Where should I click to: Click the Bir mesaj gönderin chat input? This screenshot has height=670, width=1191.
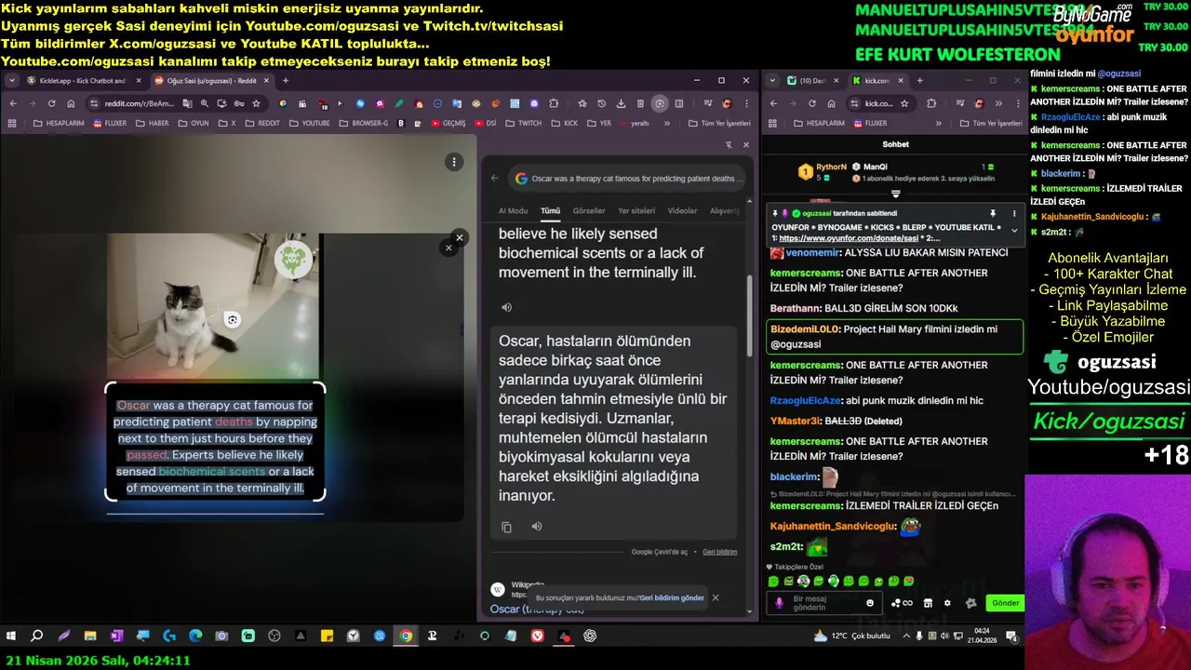pyautogui.click(x=825, y=603)
